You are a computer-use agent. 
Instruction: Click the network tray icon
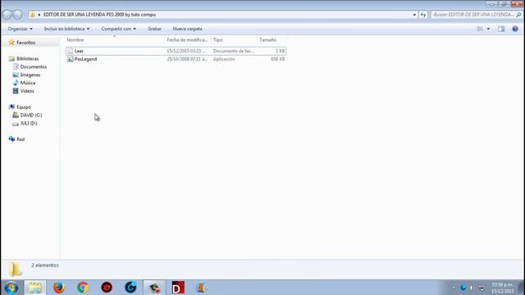tap(482, 288)
